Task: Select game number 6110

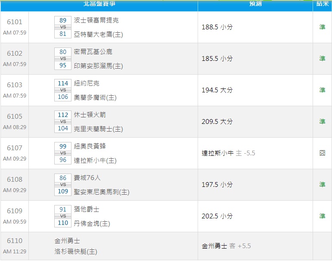Action: [x=15, y=241]
